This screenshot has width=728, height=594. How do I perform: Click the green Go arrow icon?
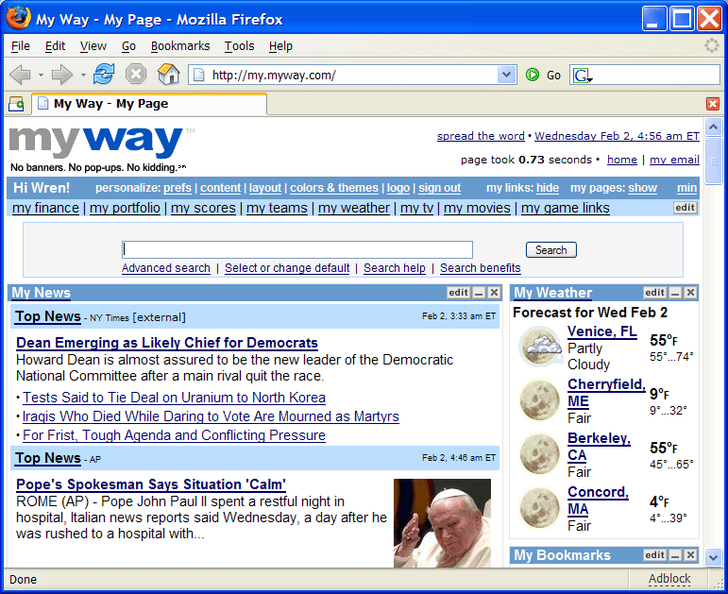click(x=532, y=75)
